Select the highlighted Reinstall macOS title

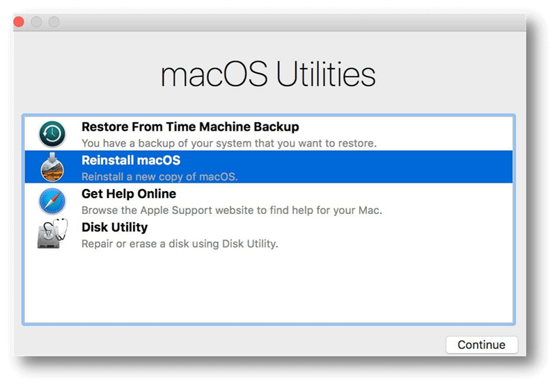pos(131,160)
